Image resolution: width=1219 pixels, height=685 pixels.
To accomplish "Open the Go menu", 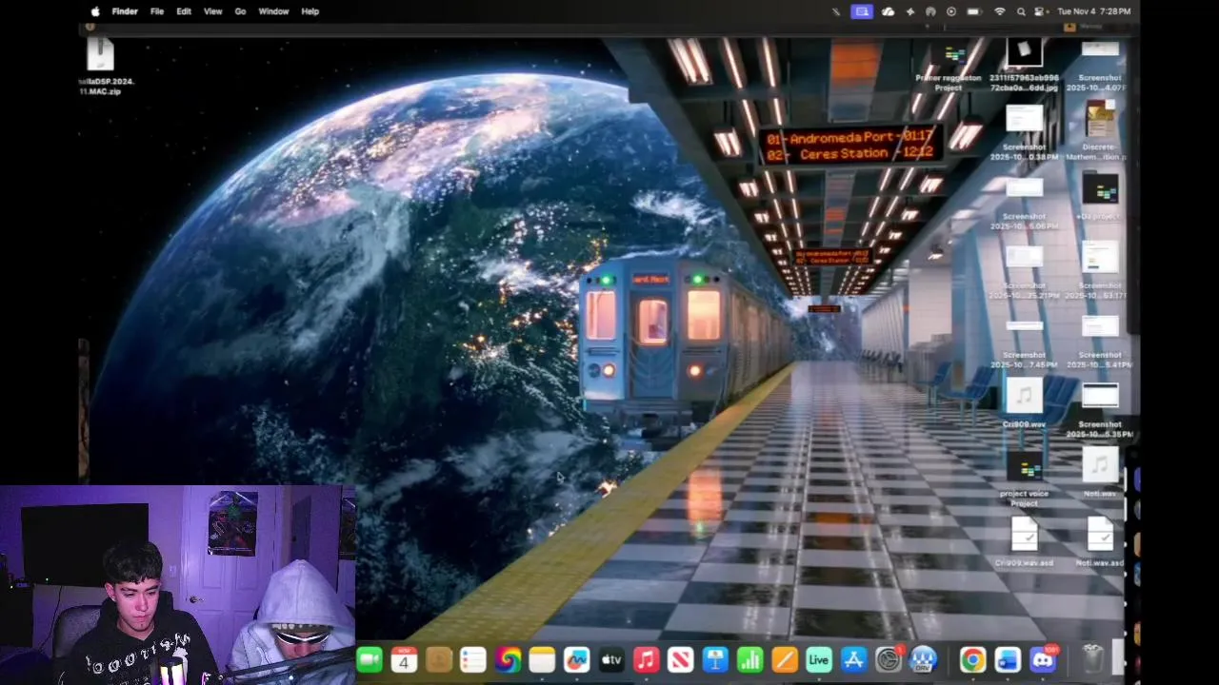I will (x=240, y=11).
